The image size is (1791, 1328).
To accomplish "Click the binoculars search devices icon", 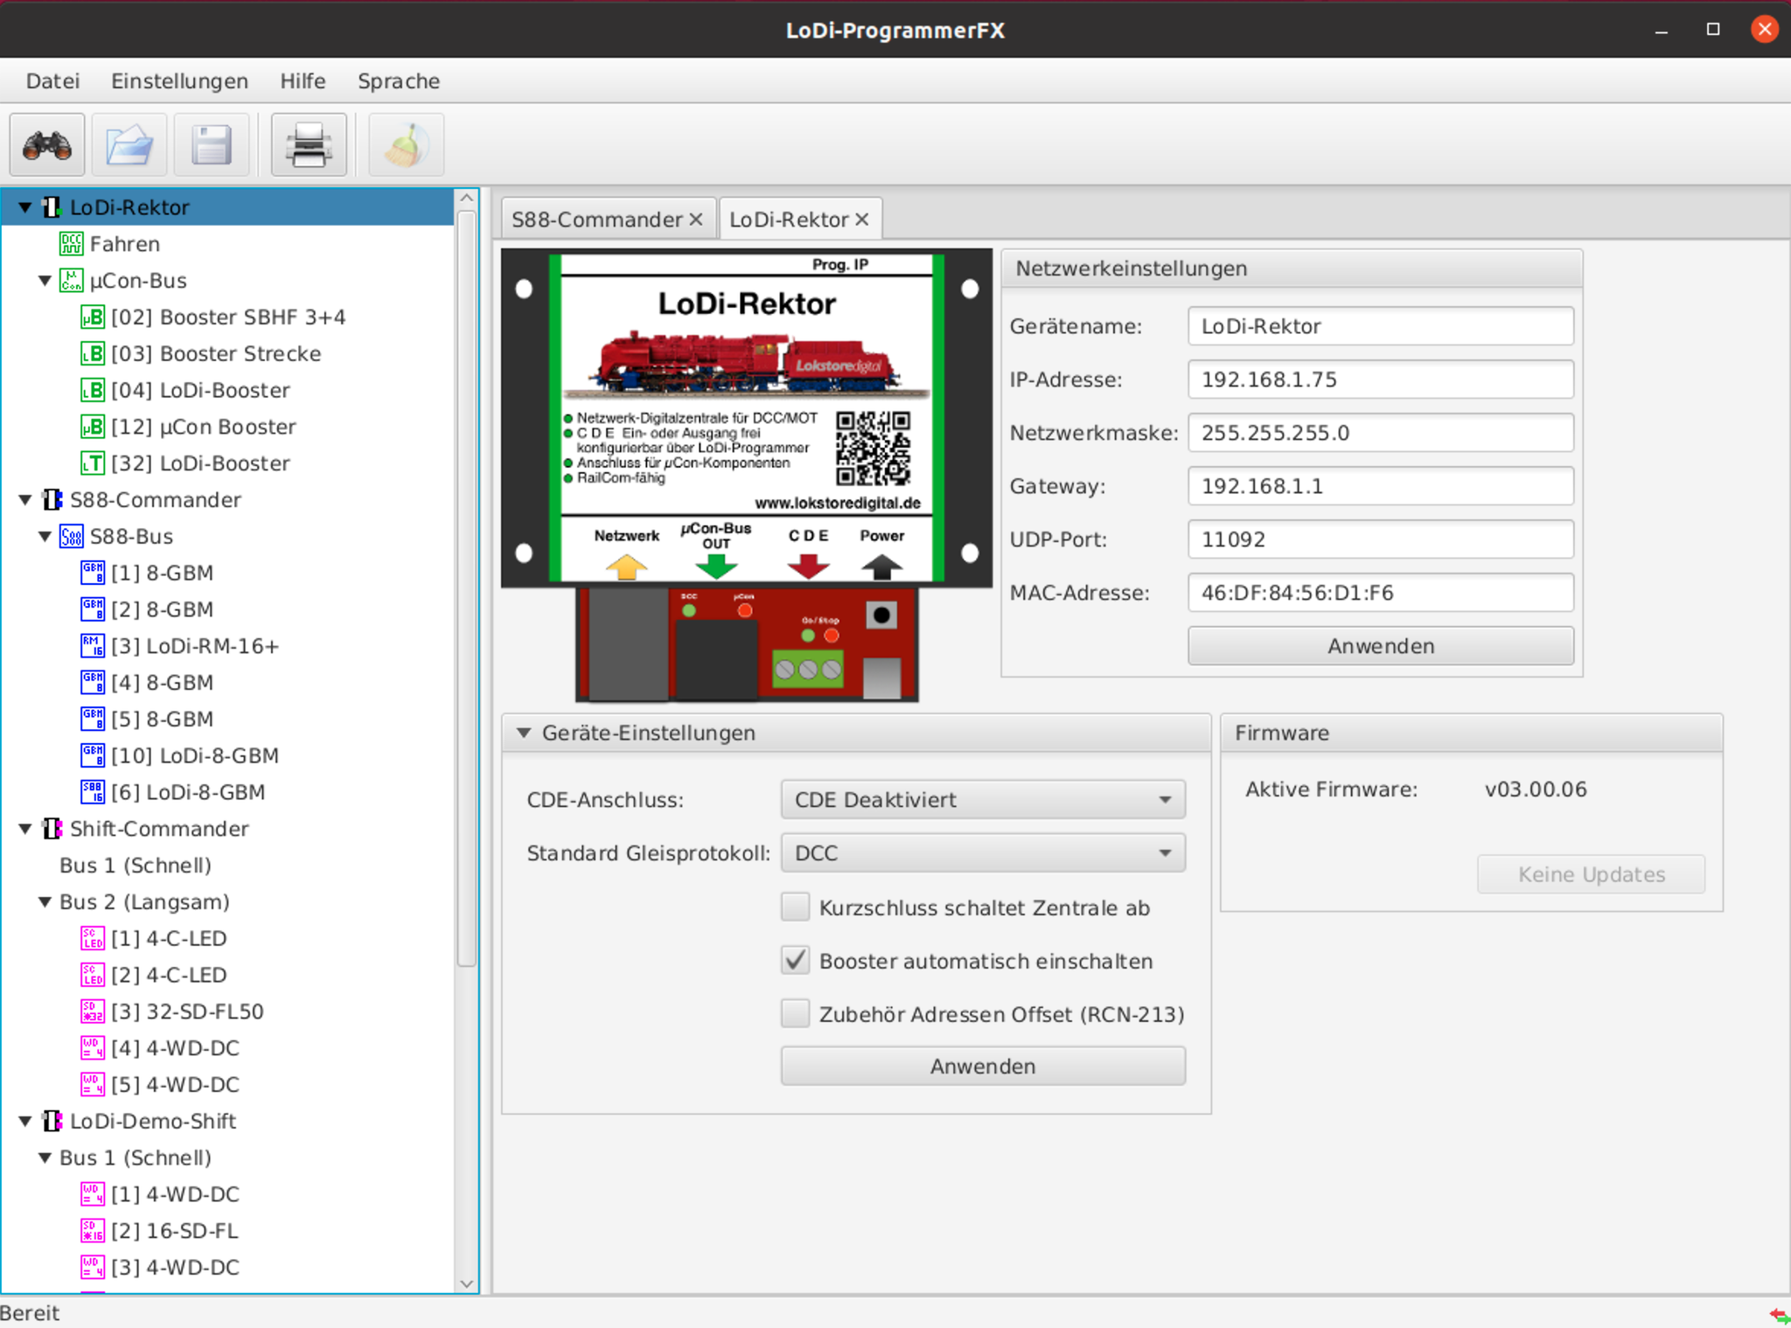I will (47, 145).
